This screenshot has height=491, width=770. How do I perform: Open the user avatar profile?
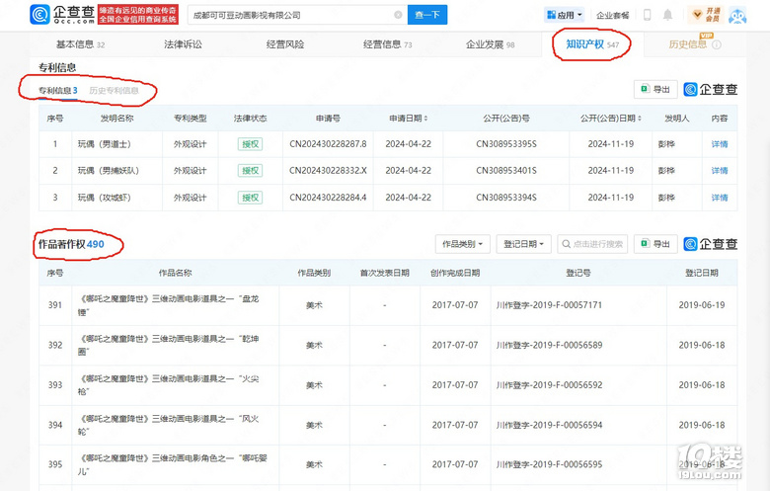(x=737, y=15)
